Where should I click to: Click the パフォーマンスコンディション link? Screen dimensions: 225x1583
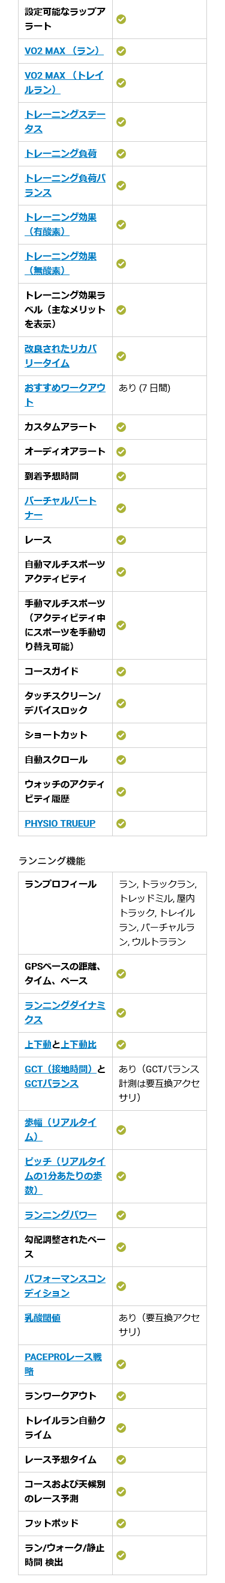(x=65, y=1286)
